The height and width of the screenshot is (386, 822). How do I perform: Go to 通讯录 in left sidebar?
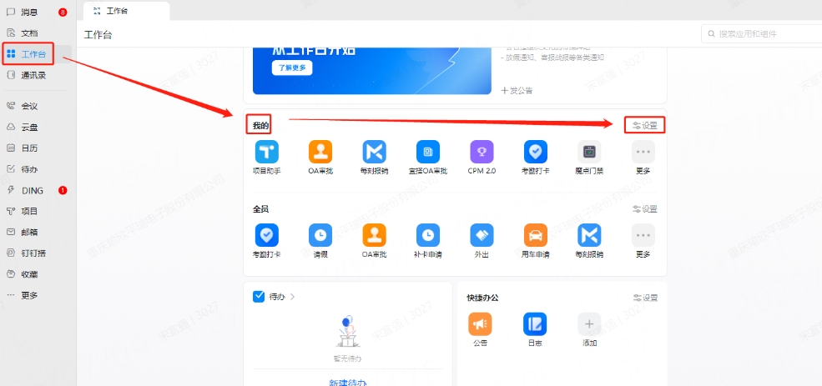(x=33, y=75)
